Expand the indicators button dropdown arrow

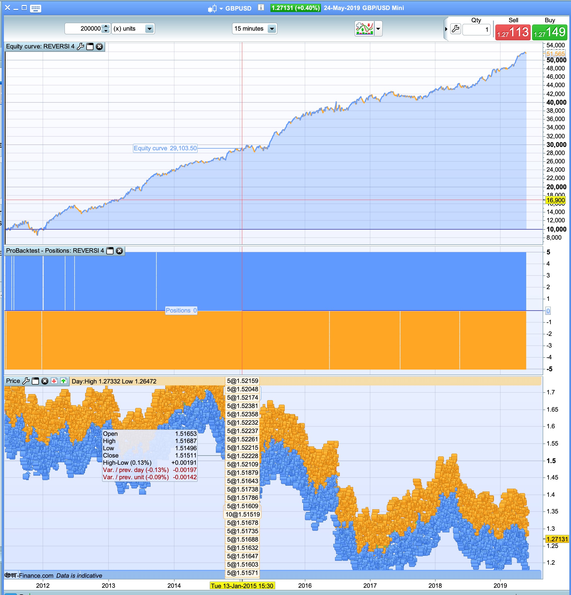pos(378,29)
